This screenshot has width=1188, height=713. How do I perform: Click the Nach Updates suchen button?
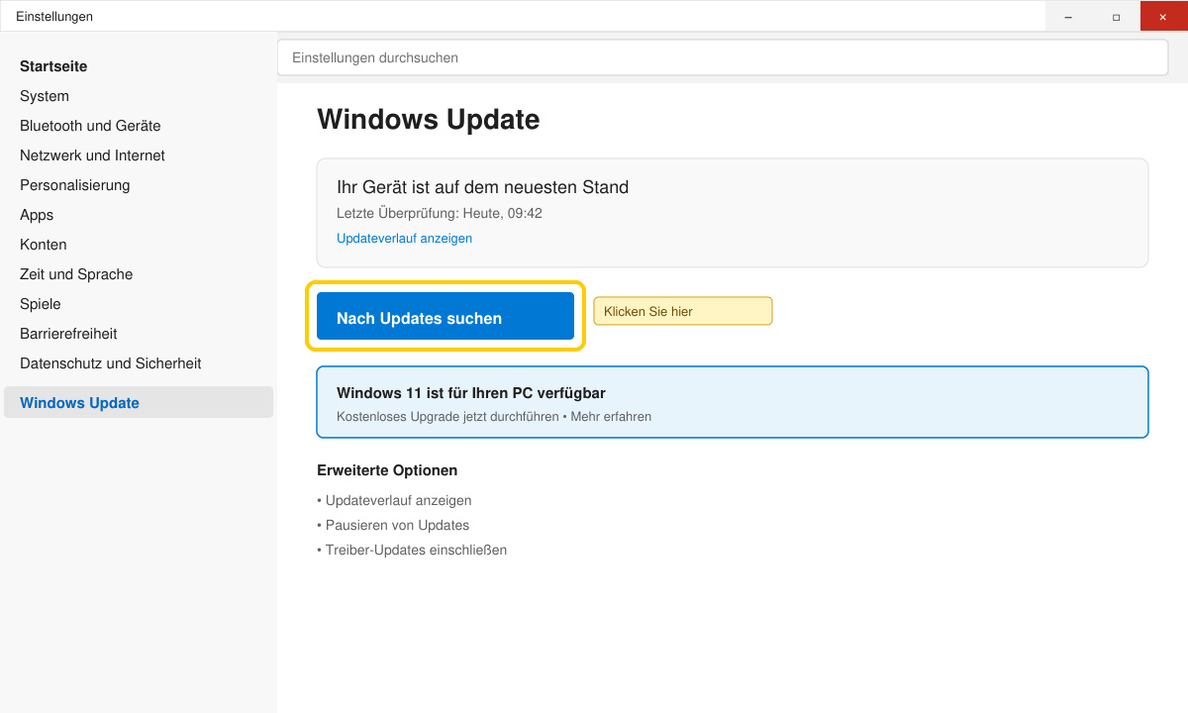point(445,316)
